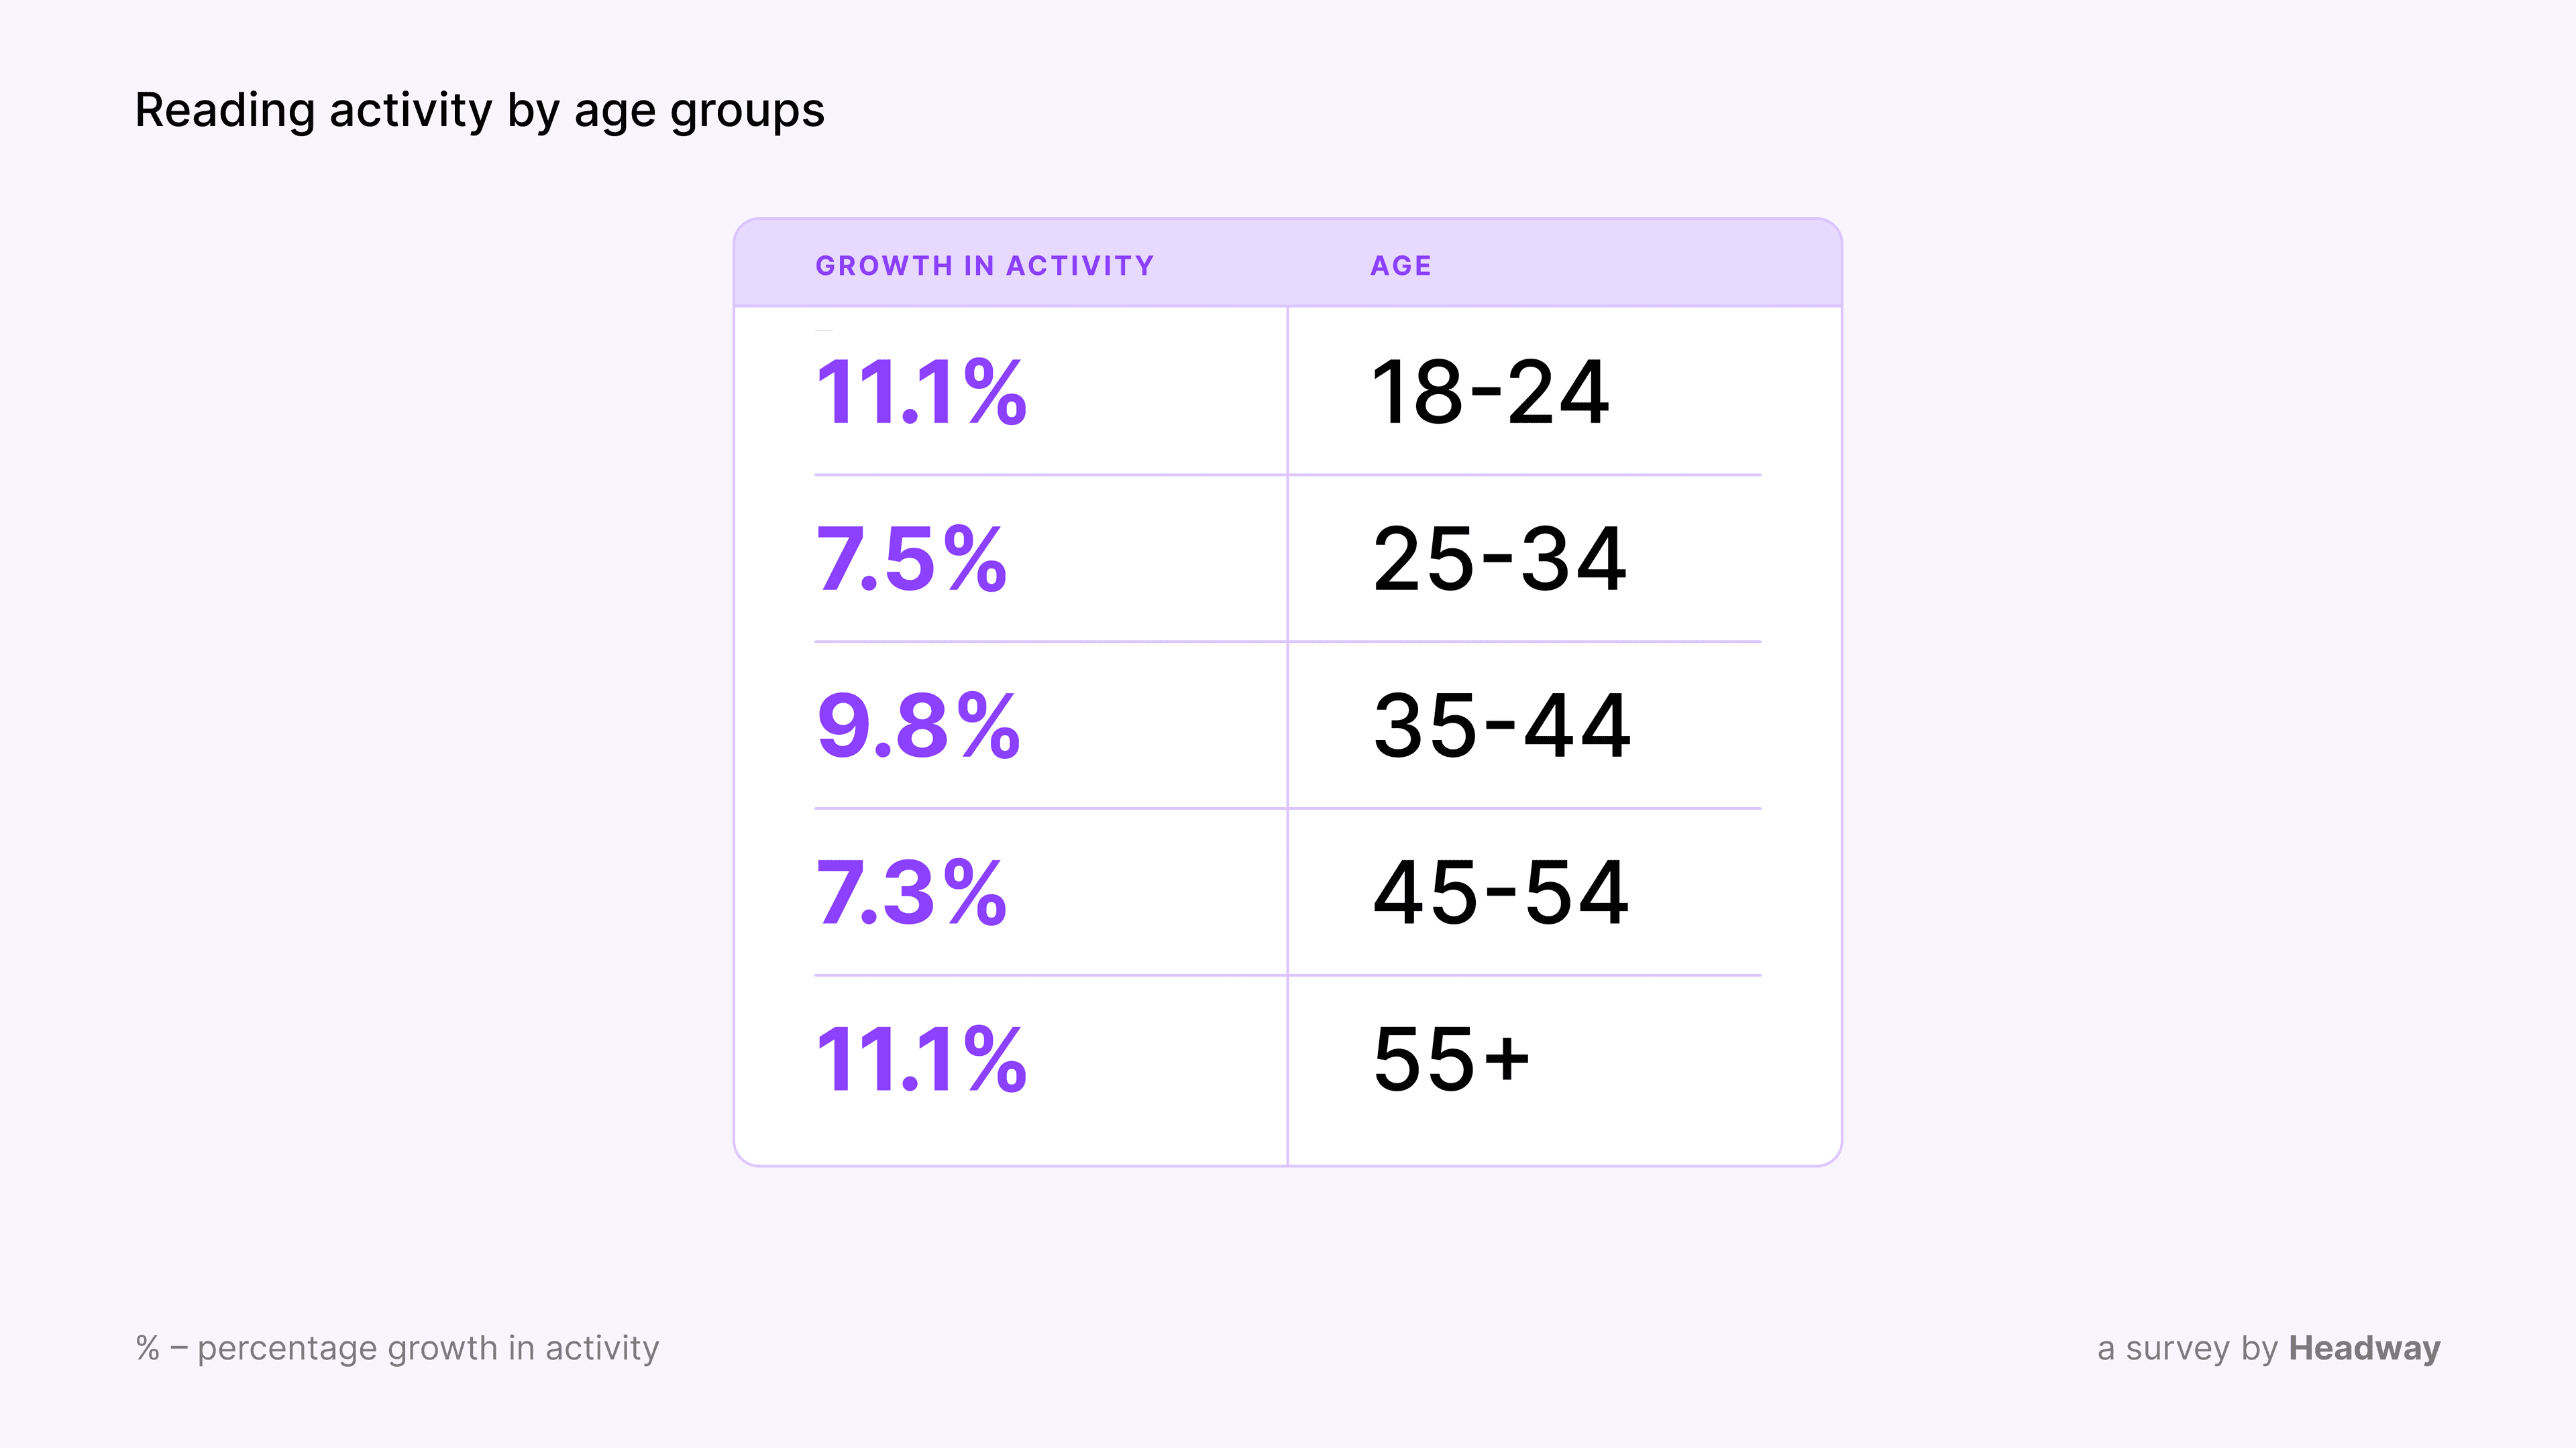Image resolution: width=2576 pixels, height=1448 pixels.
Task: Click the bold "Headway" brand name
Action: pyautogui.click(x=2364, y=1348)
